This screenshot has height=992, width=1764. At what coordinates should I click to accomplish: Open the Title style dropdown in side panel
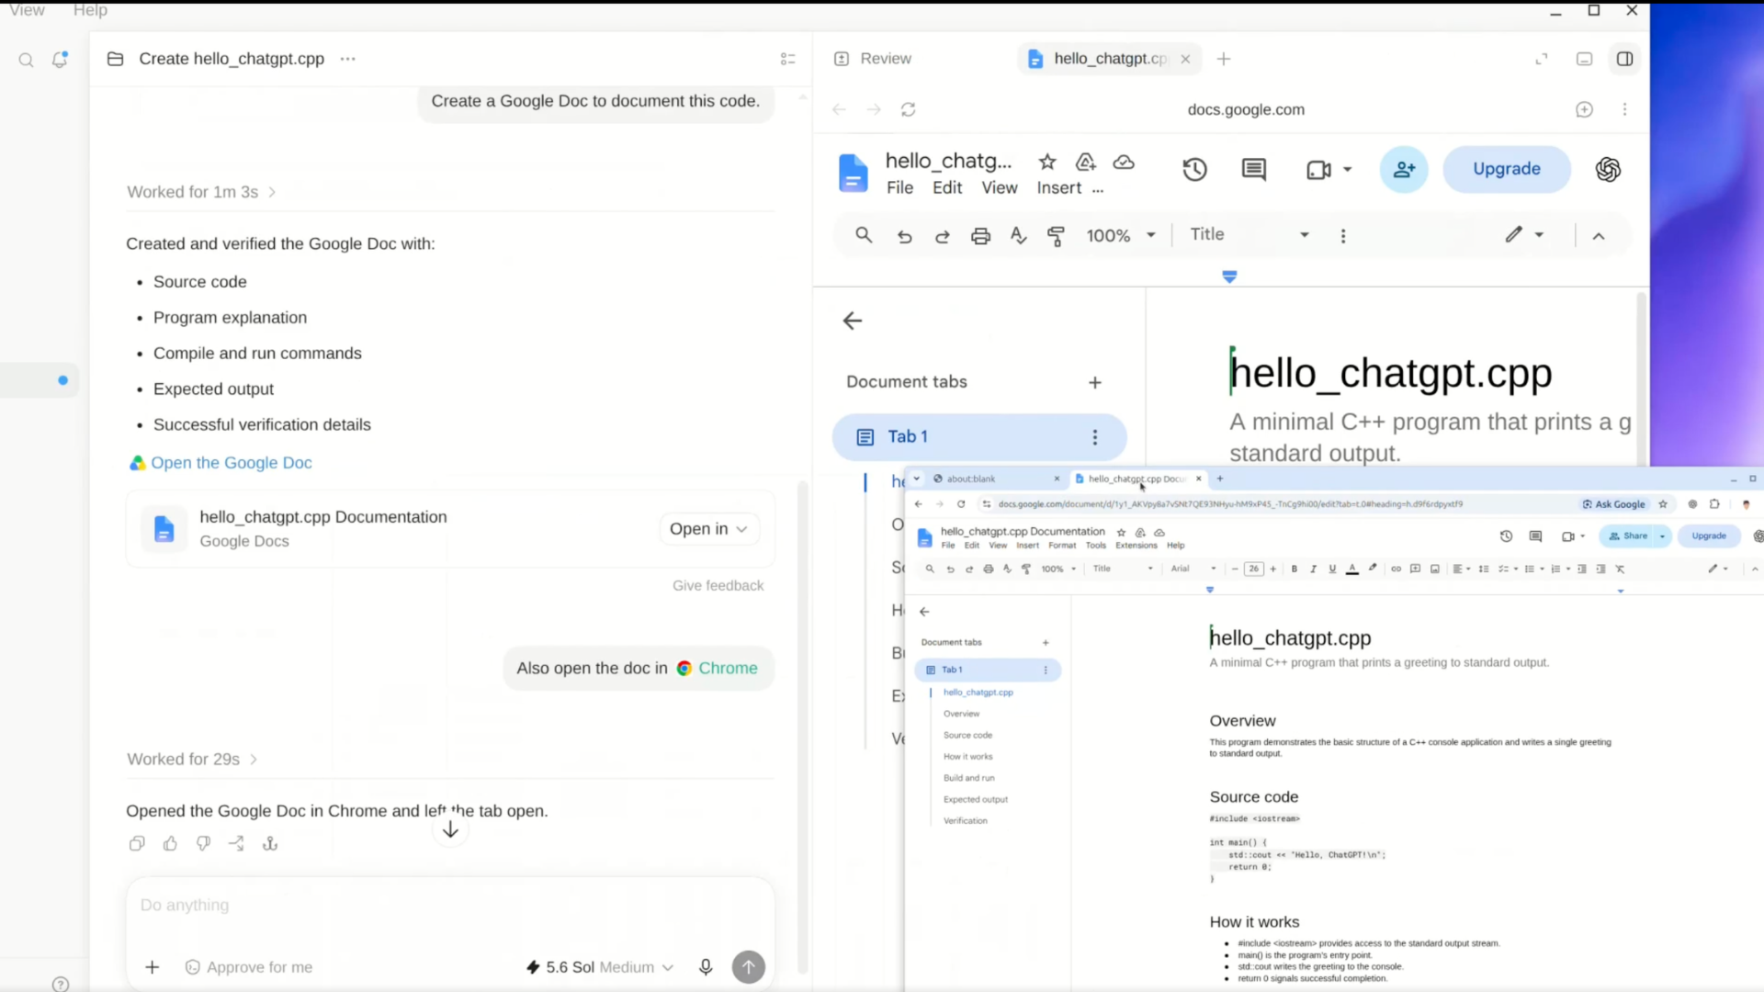tap(1249, 235)
